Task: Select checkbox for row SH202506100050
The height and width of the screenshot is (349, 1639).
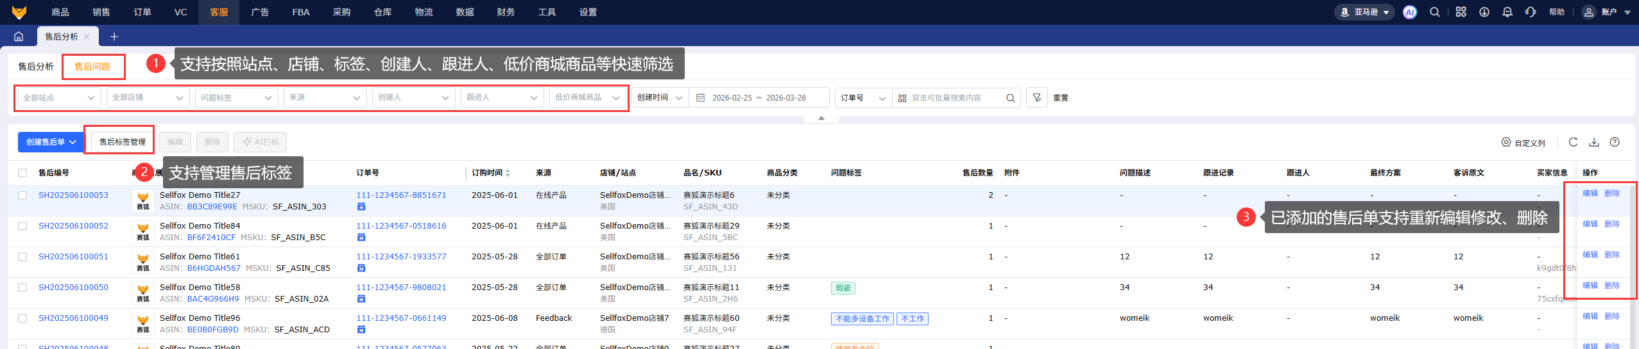Action: [22, 288]
